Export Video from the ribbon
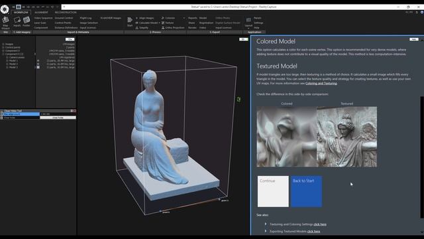The width and height of the screenshot is (424, 239). [203, 28]
